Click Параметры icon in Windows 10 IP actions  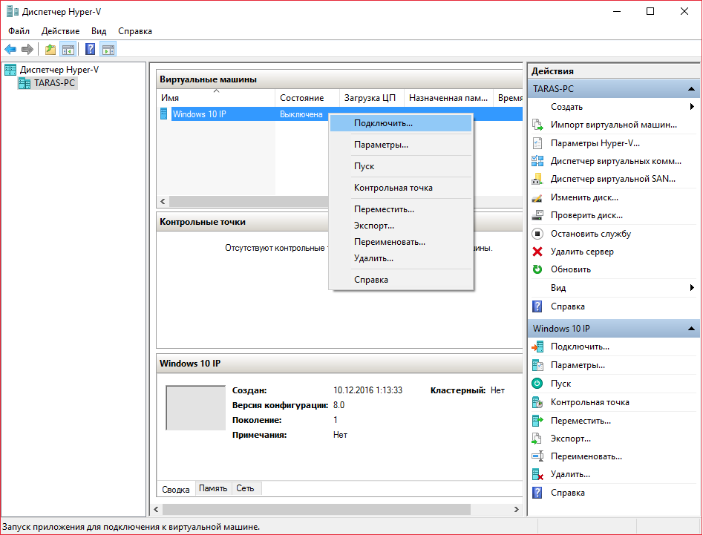537,365
